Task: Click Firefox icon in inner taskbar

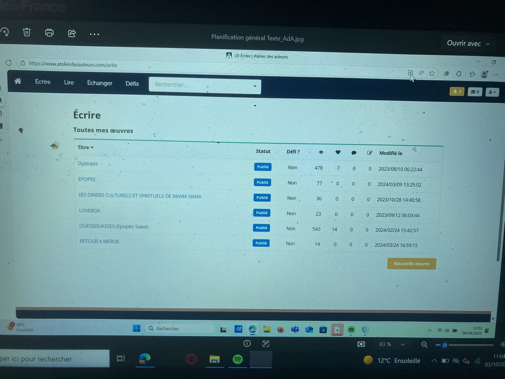Action: coord(281,330)
